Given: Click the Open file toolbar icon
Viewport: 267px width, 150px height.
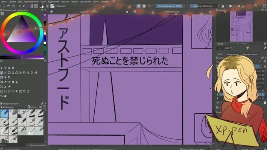Looking at the screenshot, I should [x=8, y=6].
